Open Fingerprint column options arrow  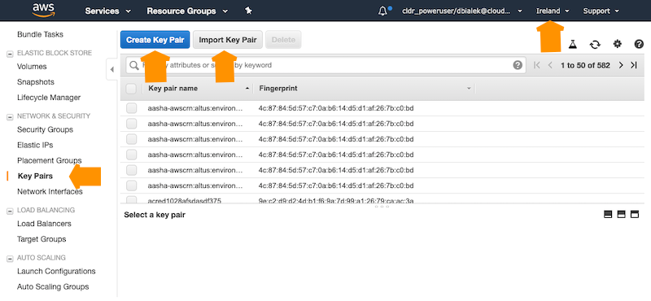click(469, 89)
